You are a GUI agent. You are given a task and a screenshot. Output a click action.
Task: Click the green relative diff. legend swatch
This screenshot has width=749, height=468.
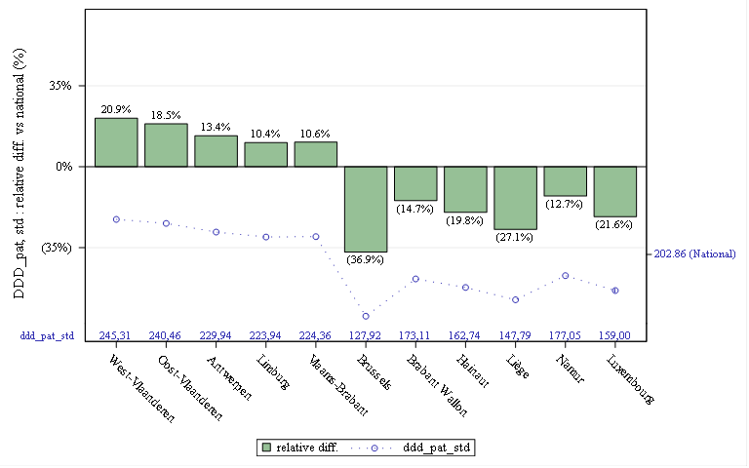267,448
